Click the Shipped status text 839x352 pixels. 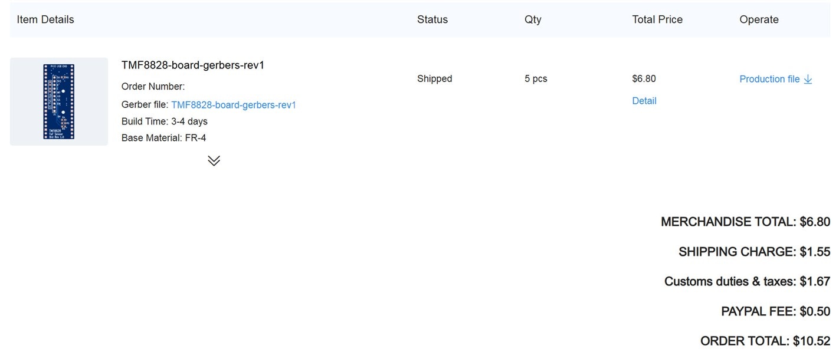[x=434, y=78]
